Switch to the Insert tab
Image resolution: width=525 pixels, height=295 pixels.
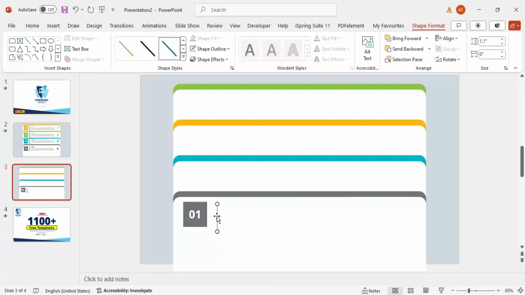point(53,25)
